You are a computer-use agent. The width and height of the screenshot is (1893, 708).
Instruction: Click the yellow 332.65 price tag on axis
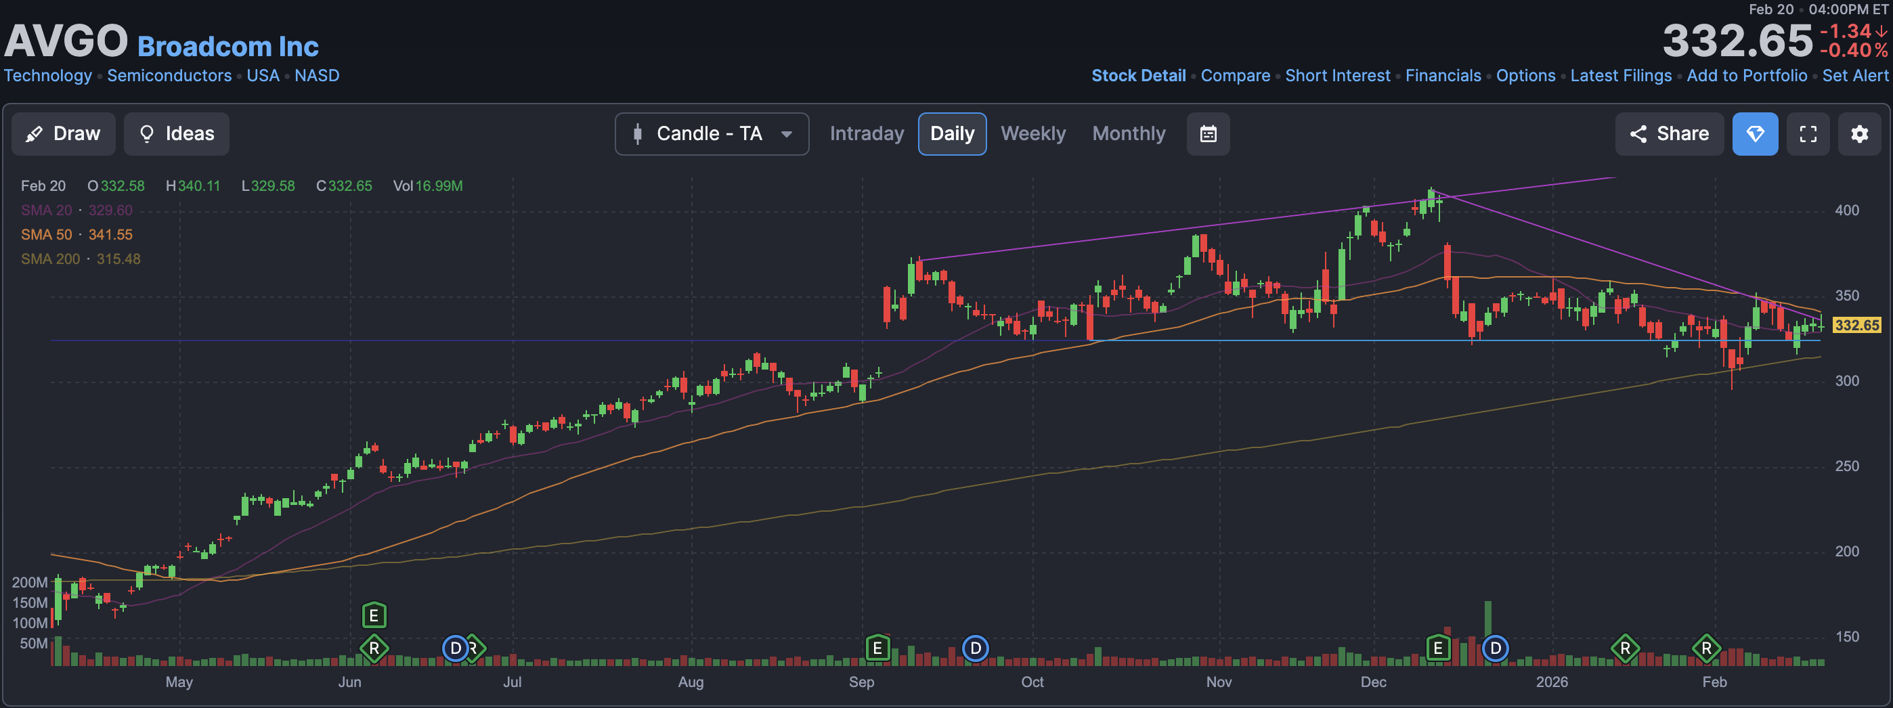[x=1857, y=325]
